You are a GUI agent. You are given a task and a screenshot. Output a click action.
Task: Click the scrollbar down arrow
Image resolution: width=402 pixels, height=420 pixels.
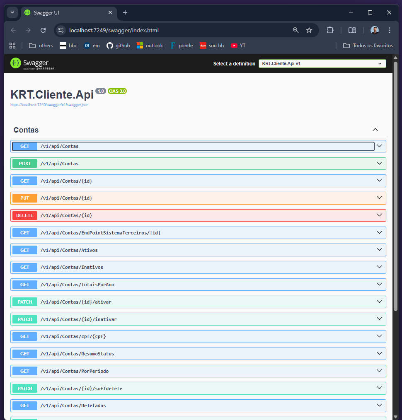coord(395,417)
